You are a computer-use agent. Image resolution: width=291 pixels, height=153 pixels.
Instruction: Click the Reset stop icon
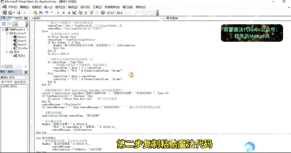[x=69, y=13]
